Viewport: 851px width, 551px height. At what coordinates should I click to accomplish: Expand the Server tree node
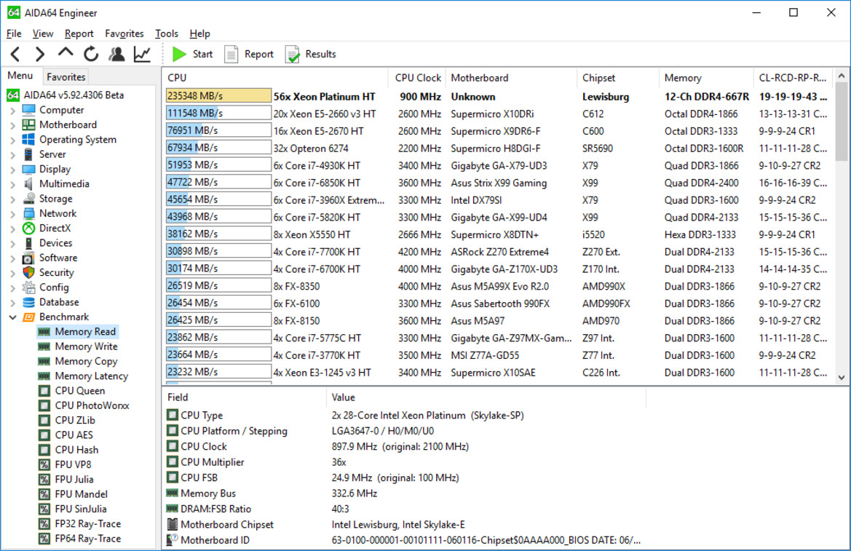[12, 155]
